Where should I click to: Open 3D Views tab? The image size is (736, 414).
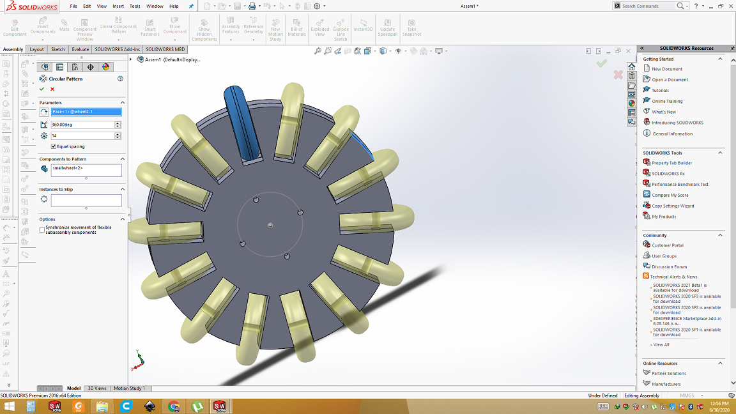coord(96,388)
